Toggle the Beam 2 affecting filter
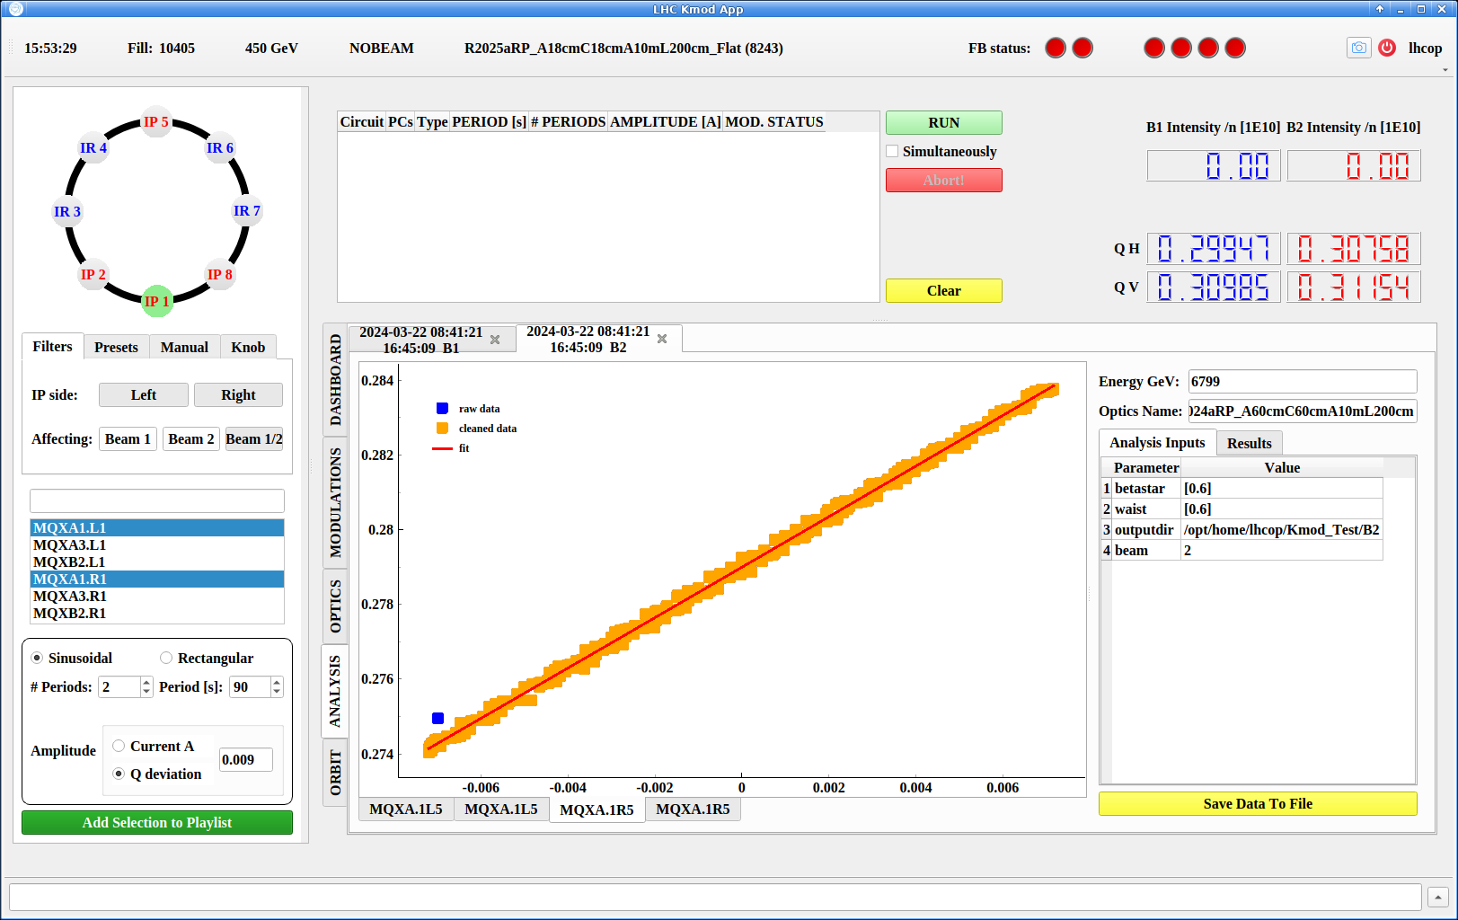The image size is (1458, 920). [x=191, y=438]
